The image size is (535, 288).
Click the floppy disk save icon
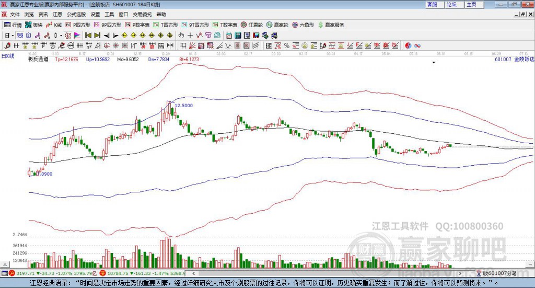click(x=256, y=36)
